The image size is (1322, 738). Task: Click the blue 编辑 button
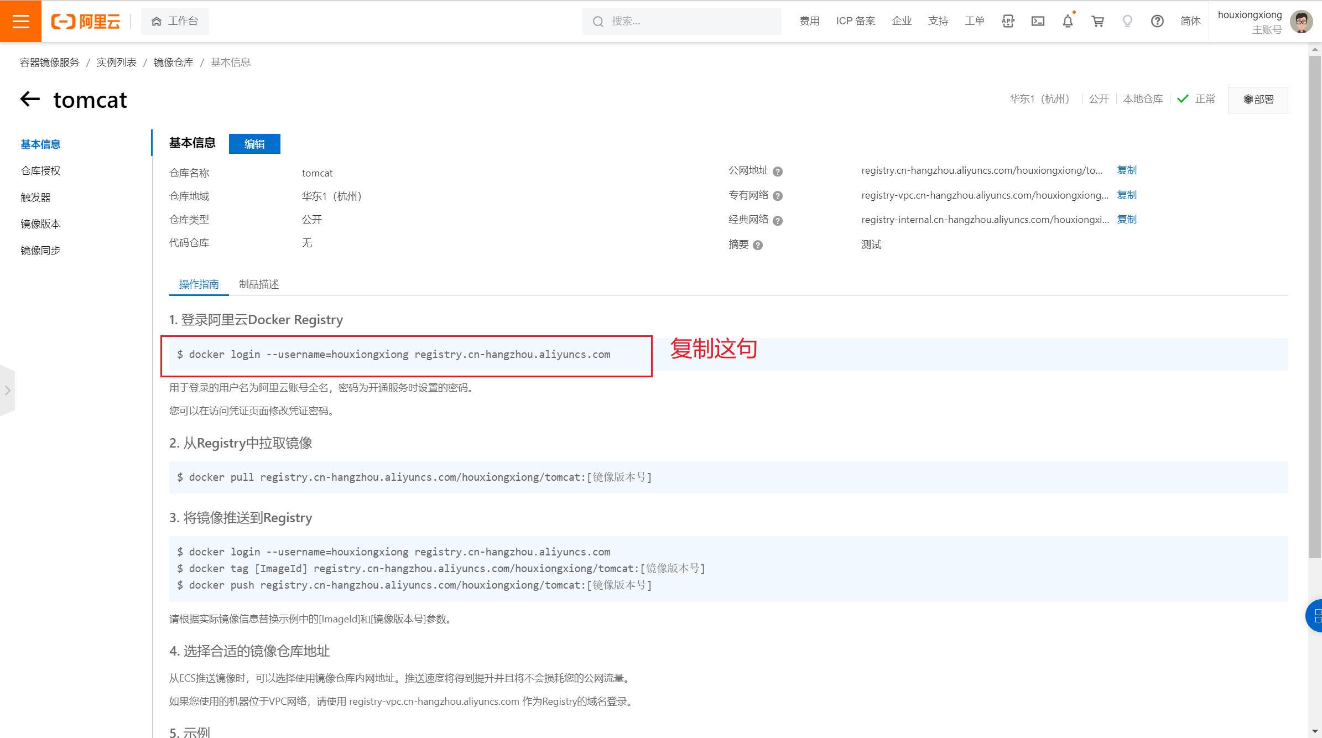(254, 144)
